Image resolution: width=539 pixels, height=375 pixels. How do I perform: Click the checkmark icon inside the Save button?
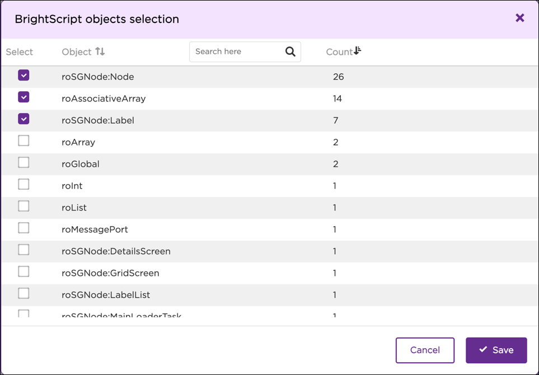click(484, 350)
